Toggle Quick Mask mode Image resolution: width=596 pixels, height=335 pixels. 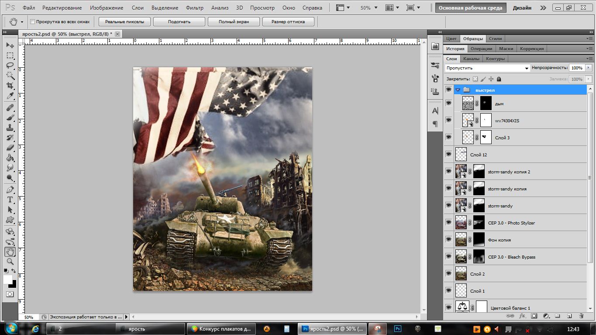(x=10, y=294)
